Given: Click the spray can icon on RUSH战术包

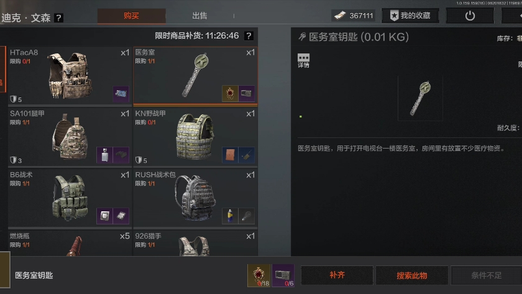Looking at the screenshot, I should tap(230, 216).
